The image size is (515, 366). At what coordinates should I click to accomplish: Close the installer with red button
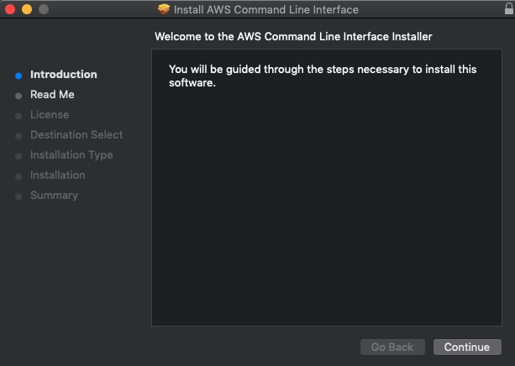click(x=10, y=9)
